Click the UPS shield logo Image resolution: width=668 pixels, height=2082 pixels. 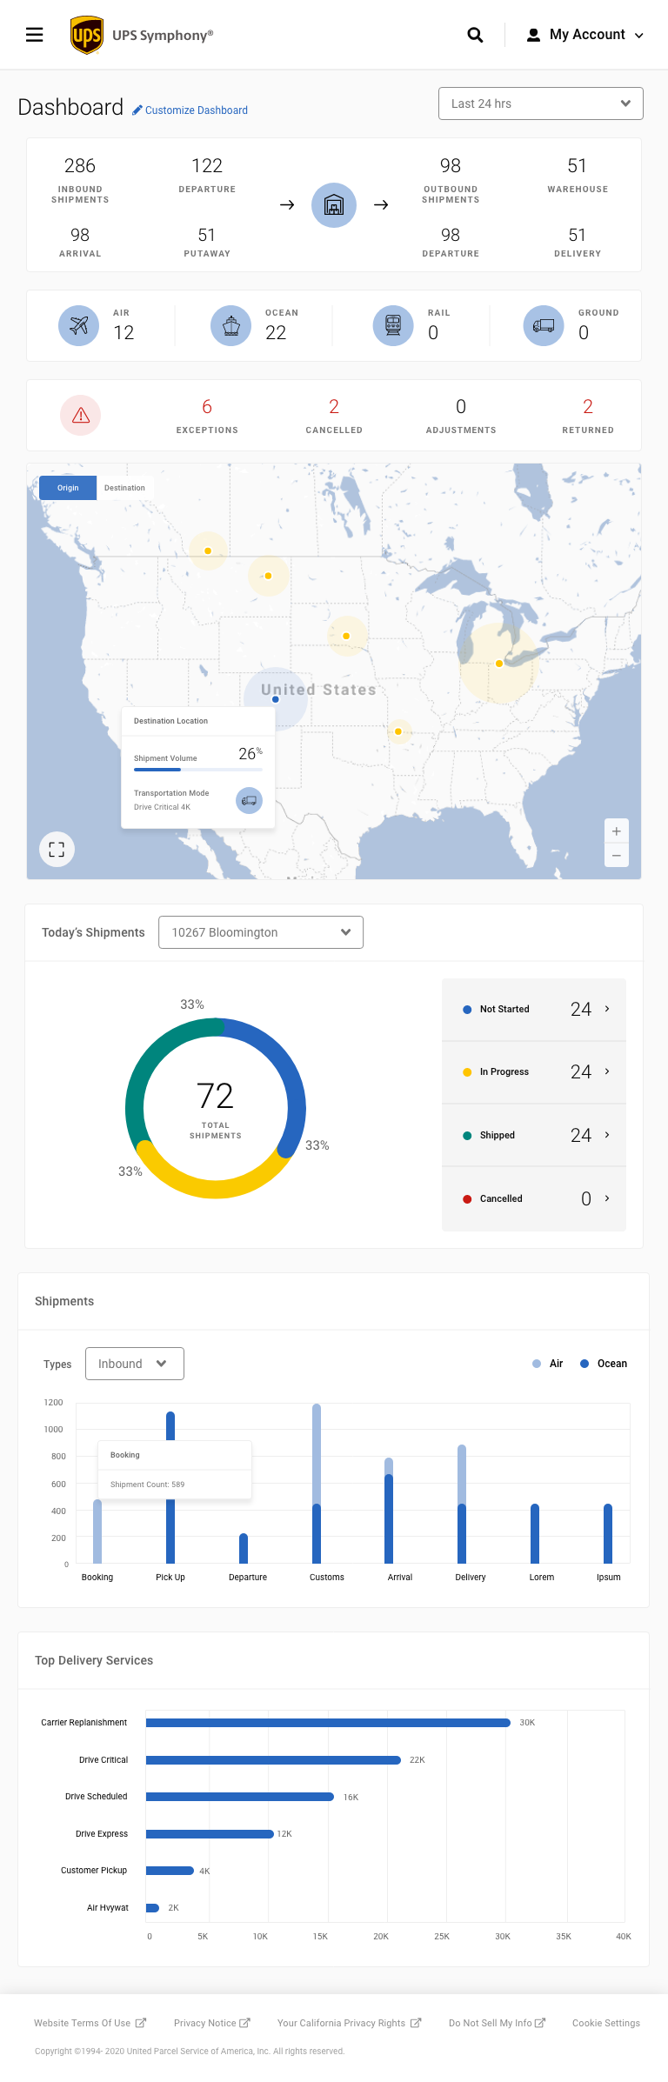pos(87,35)
